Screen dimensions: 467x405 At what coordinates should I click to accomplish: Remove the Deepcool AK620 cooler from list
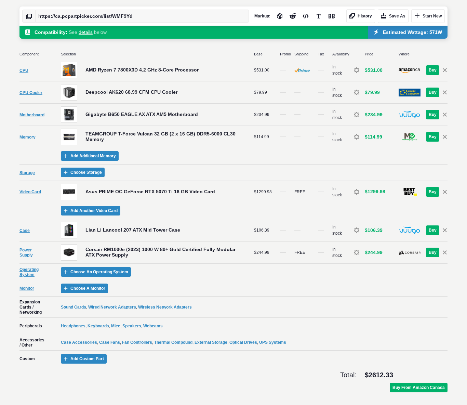[445, 92]
